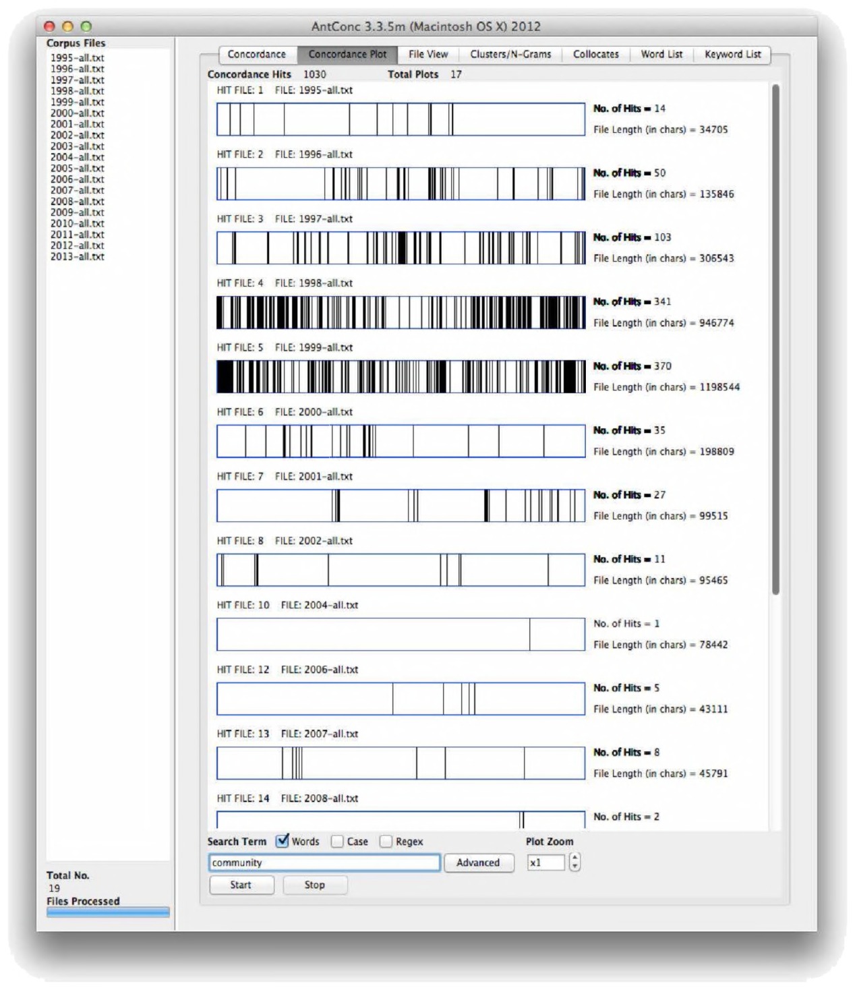This screenshot has width=855, height=990.
Task: Select 2012-all.txt in Corpus Files
Action: pos(78,245)
